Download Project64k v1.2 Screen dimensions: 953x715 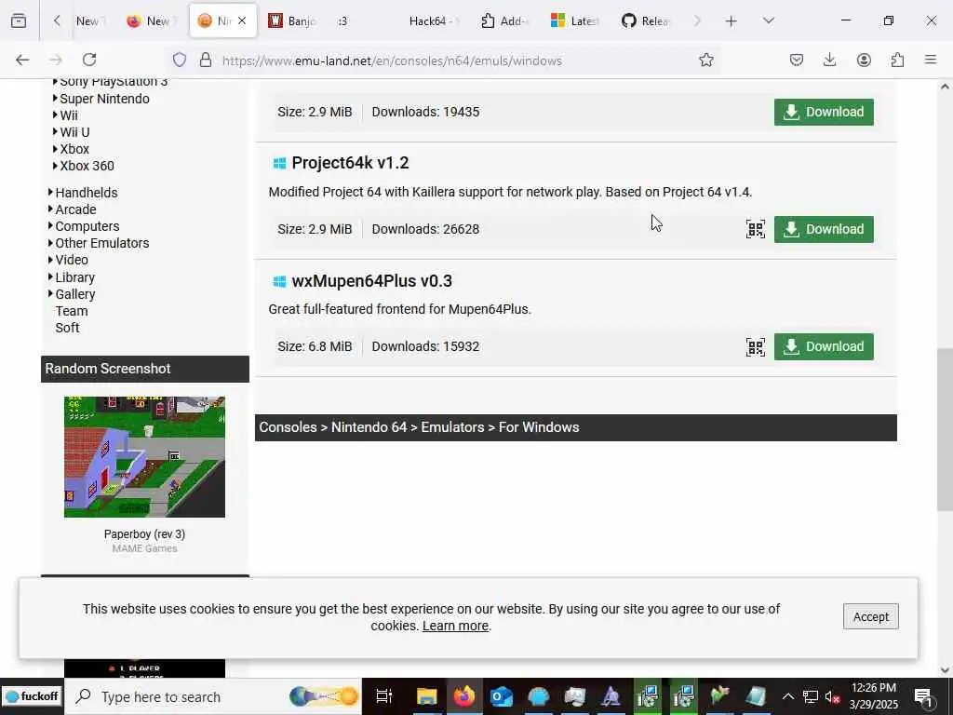click(824, 229)
